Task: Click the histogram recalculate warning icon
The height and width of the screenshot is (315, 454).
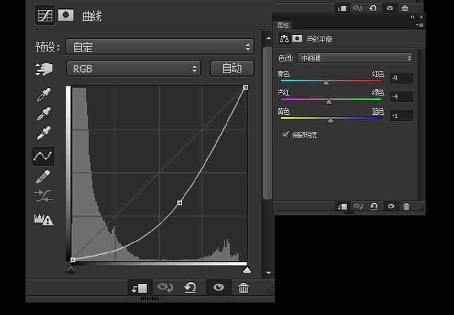Action: [43, 219]
